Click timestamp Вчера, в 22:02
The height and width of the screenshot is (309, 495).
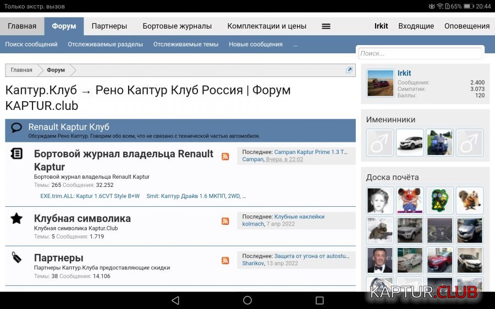[x=284, y=159]
